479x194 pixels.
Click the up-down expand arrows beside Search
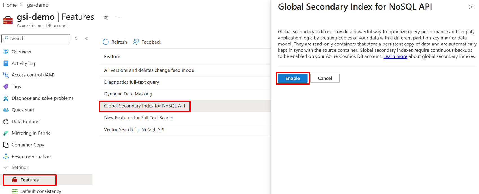76,38
